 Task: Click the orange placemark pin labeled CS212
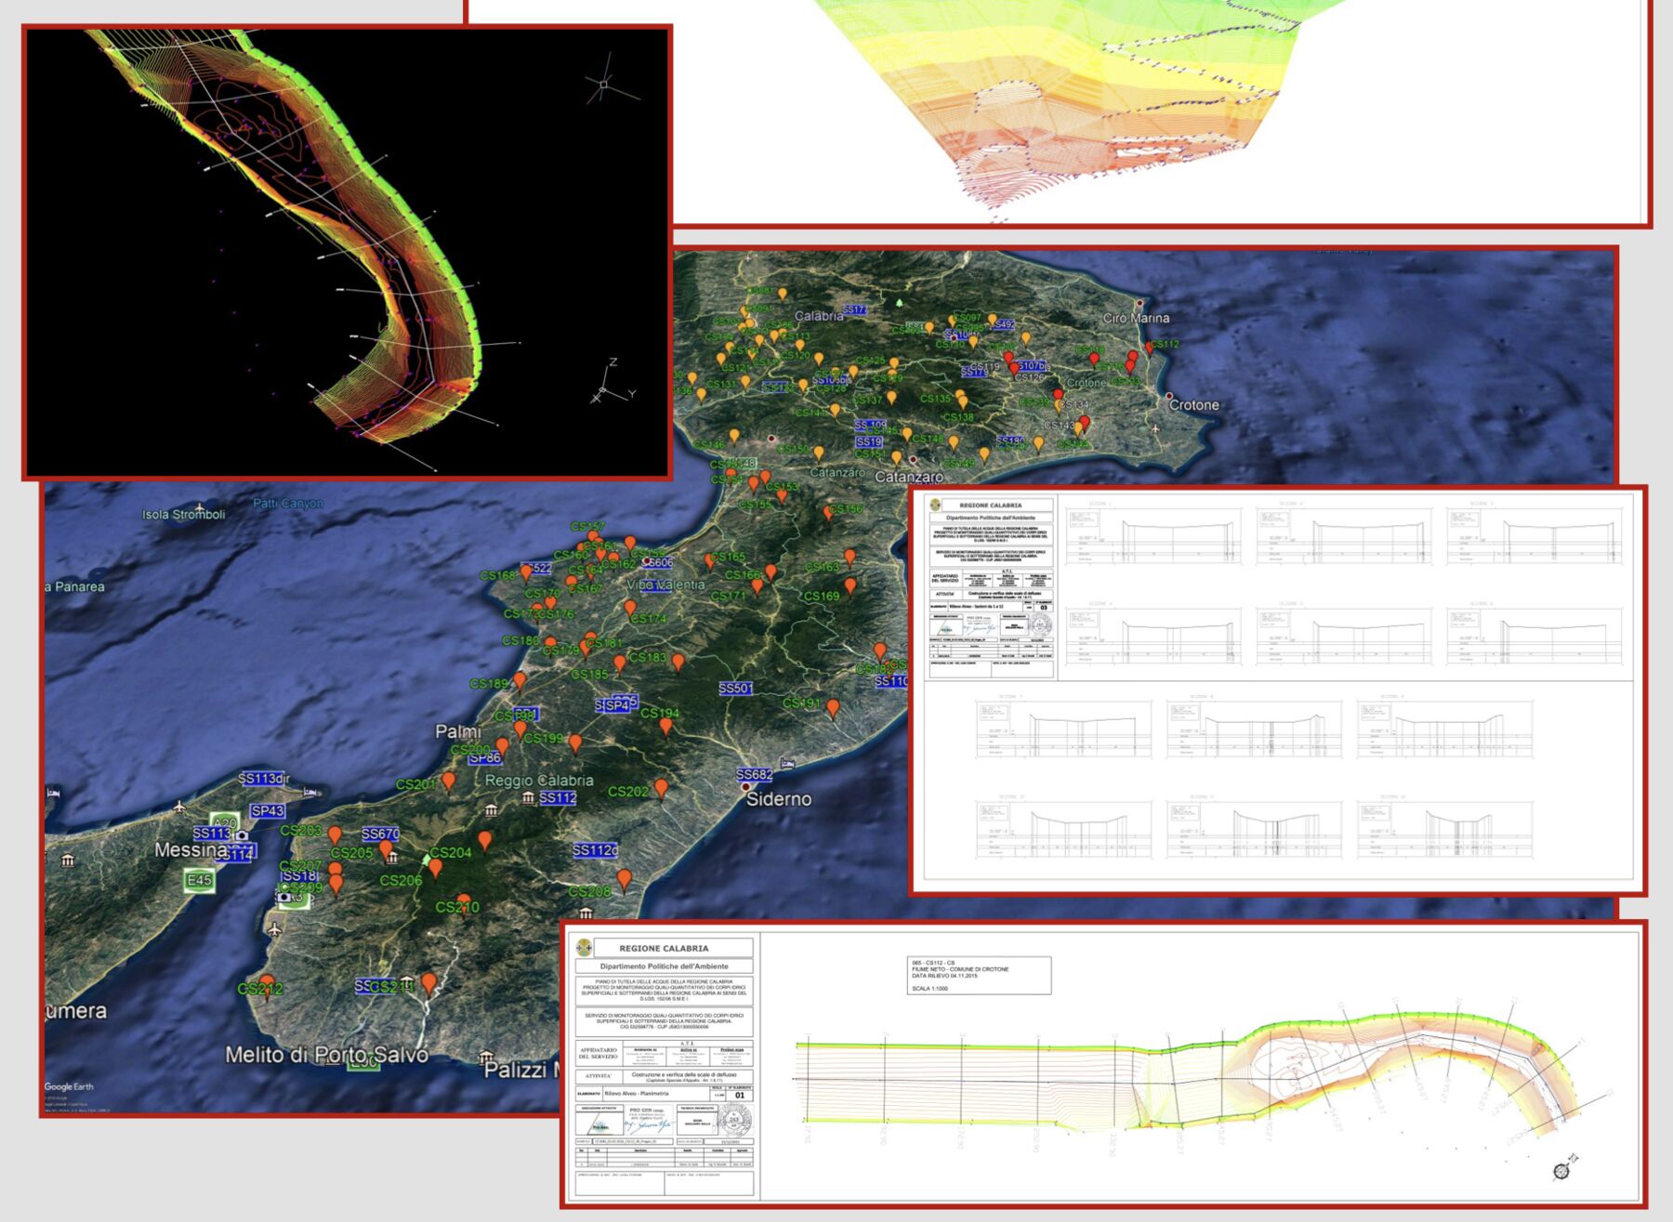click(268, 985)
